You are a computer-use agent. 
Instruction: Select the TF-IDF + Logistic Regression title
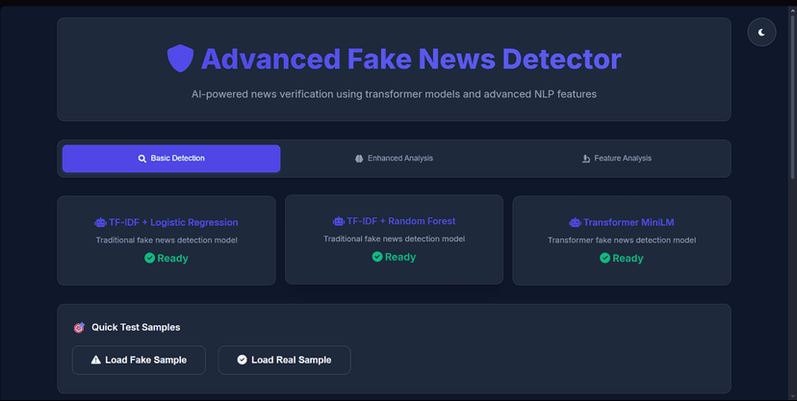point(173,222)
